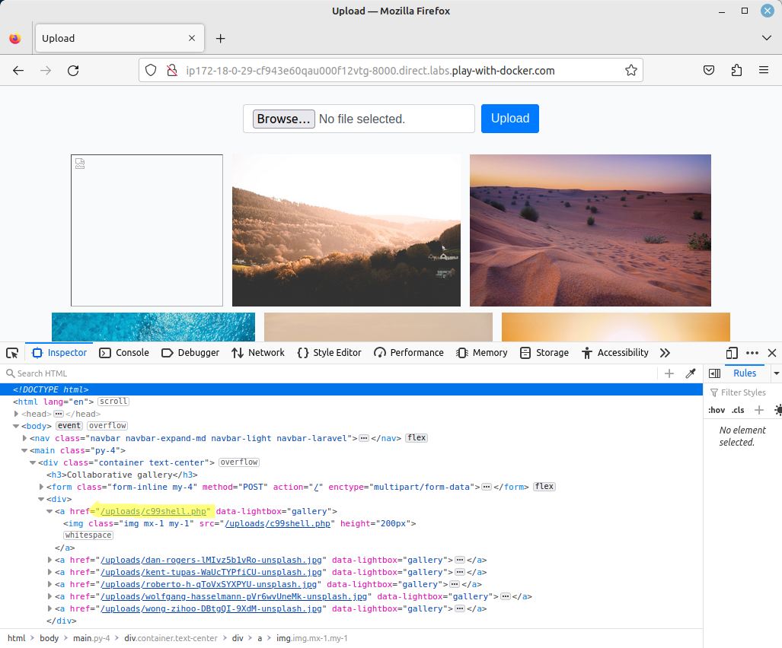Click the roberto-h unsplash.jpg link
Viewport: 782px width, 648px height.
coord(209,584)
